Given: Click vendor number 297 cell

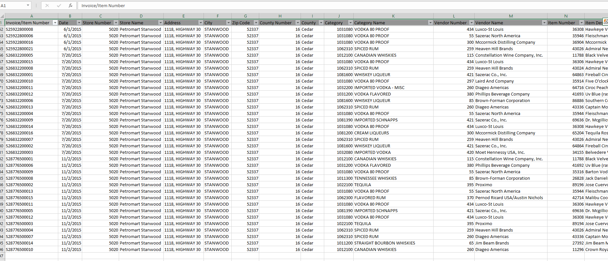Looking at the screenshot, I should [454, 81].
